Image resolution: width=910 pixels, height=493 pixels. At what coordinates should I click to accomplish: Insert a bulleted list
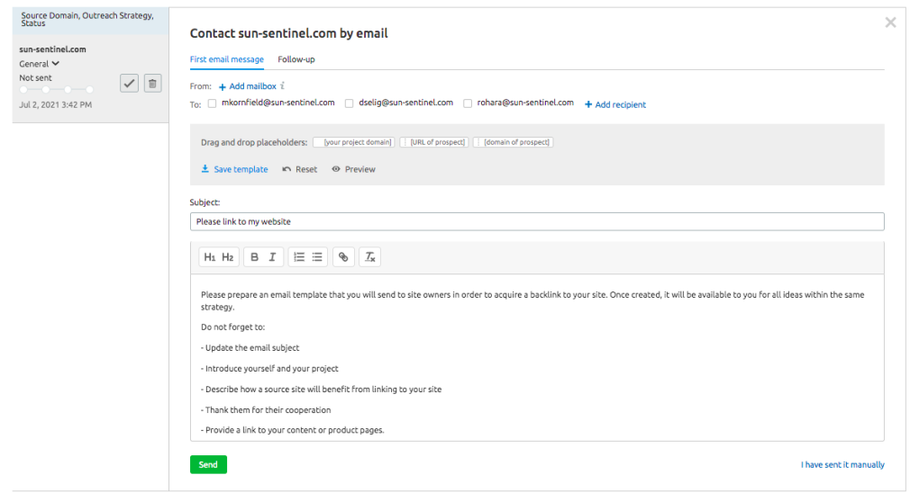point(317,257)
